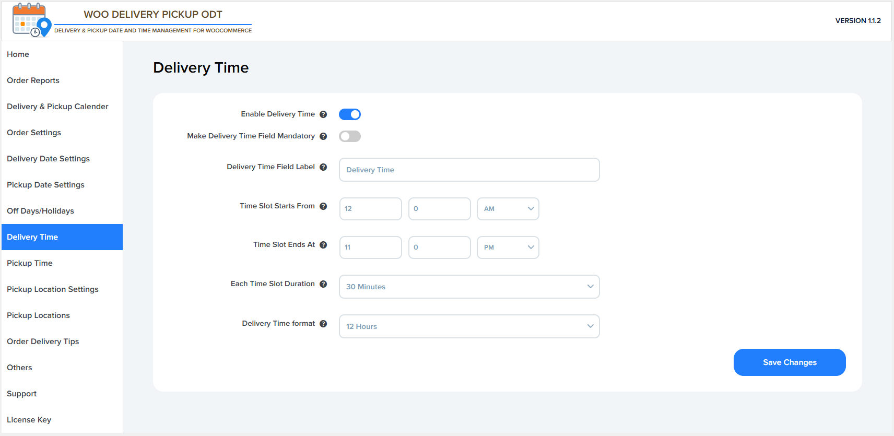Image resolution: width=894 pixels, height=436 pixels.
Task: Click help icon for Time Slot Starts From
Action: (323, 206)
